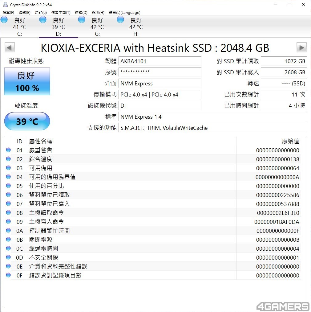
Task: Open the 語言(L)(Language) menu
Action: pos(125,13)
